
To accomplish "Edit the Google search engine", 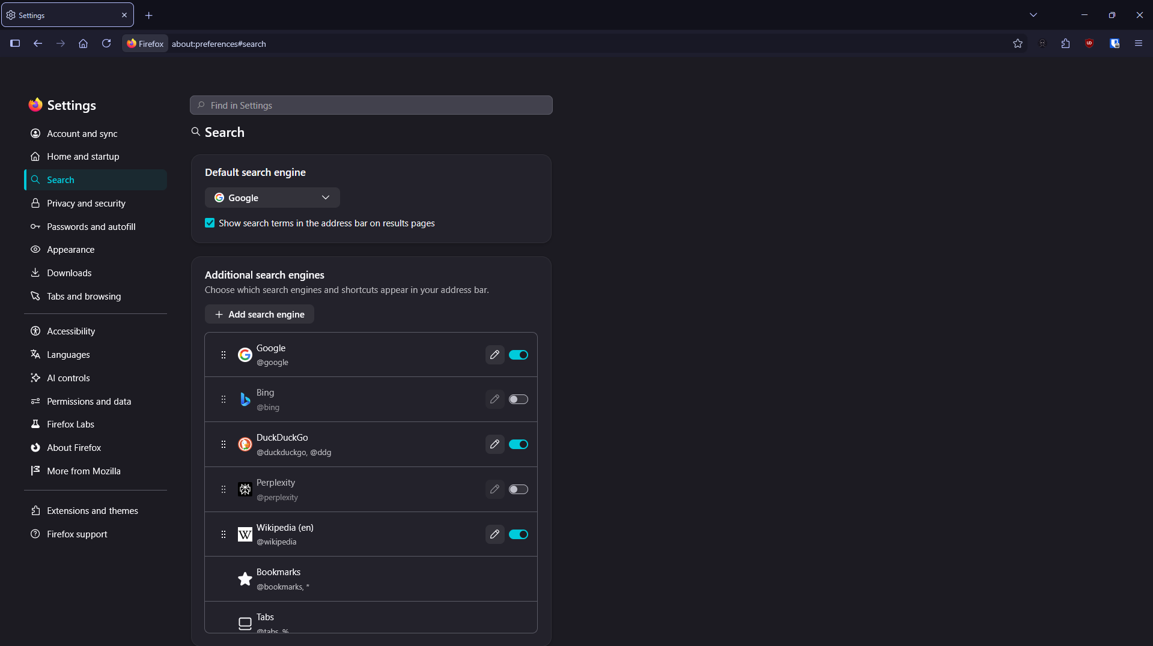I will (494, 355).
